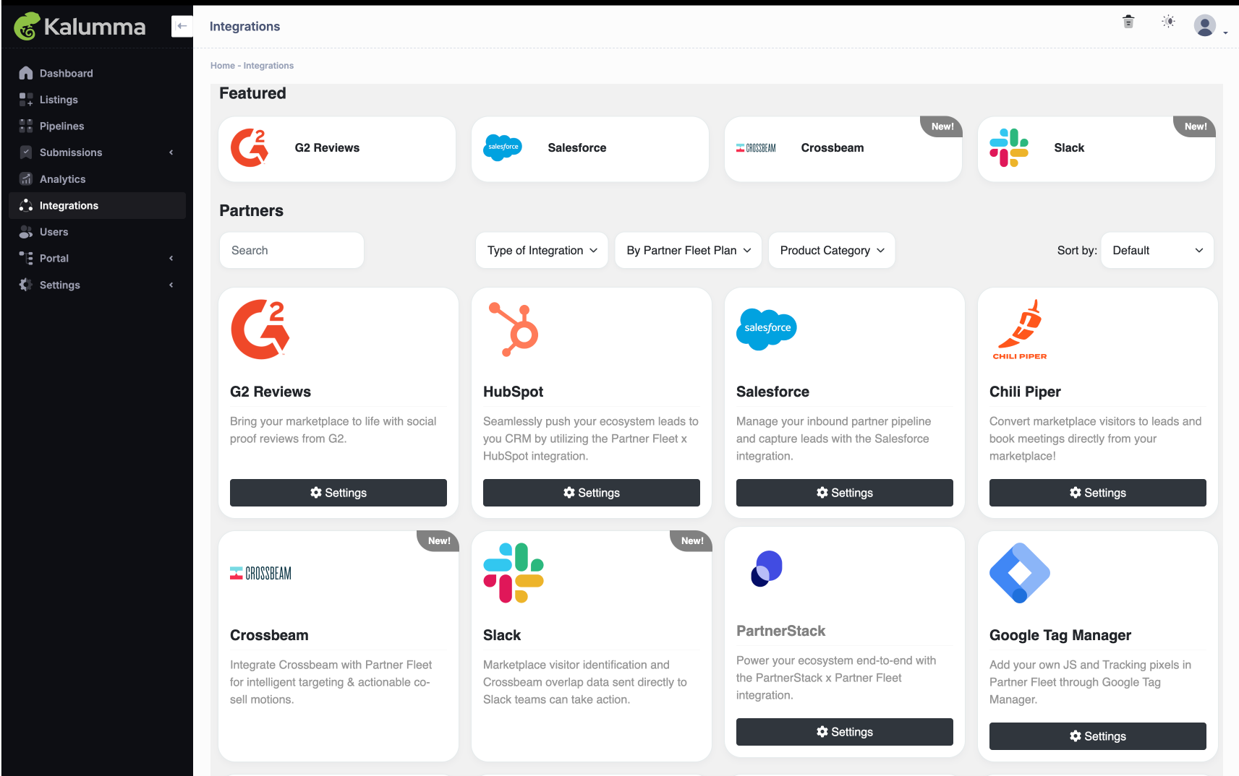Click the New! badge on Crossbeam partner card
Image resolution: width=1239 pixels, height=776 pixels.
[438, 541]
